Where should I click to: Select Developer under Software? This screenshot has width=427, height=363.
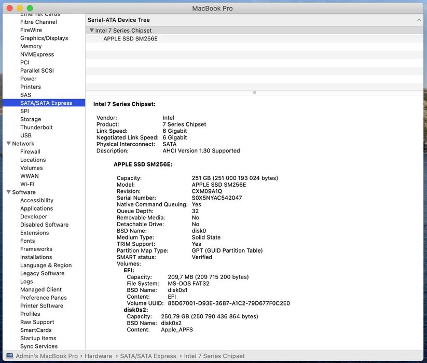[x=34, y=217]
